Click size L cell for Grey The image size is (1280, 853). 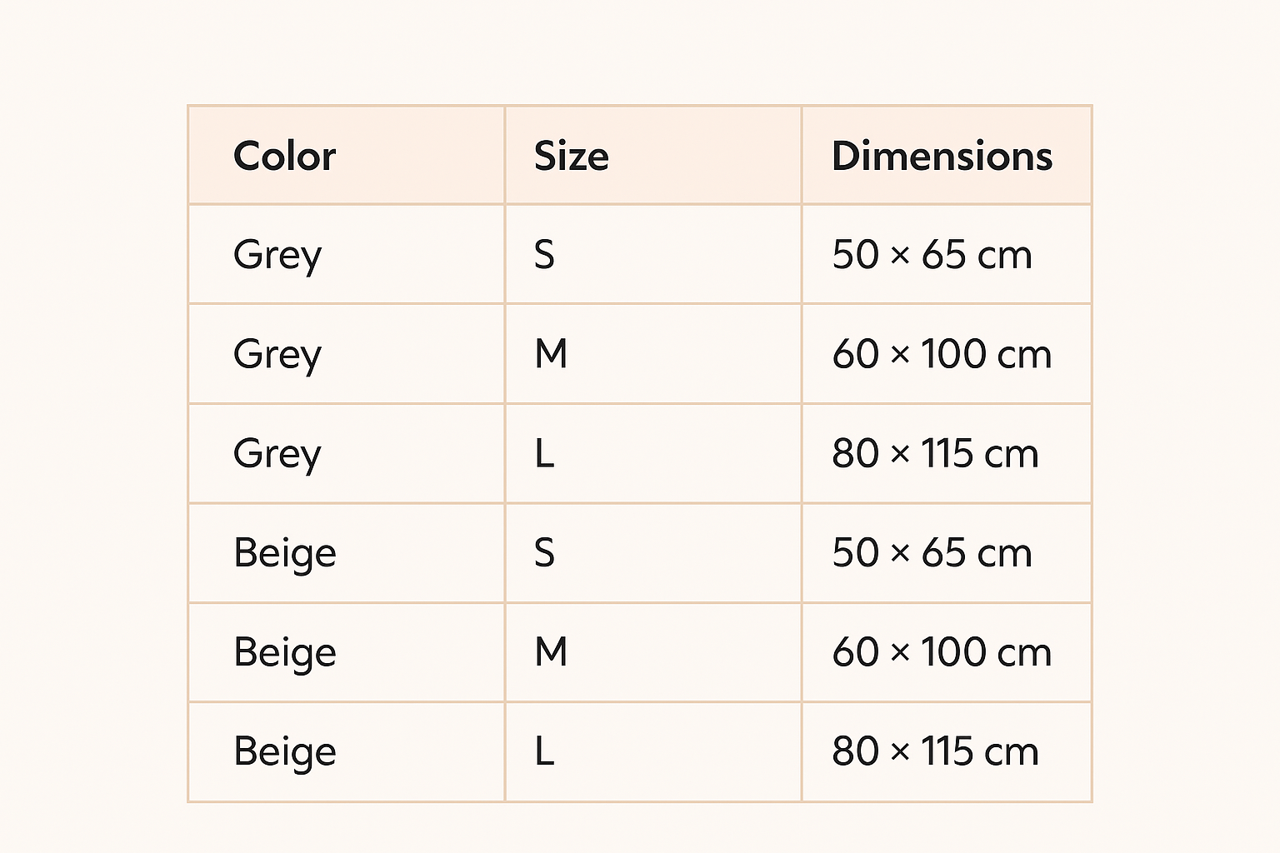coord(544,454)
